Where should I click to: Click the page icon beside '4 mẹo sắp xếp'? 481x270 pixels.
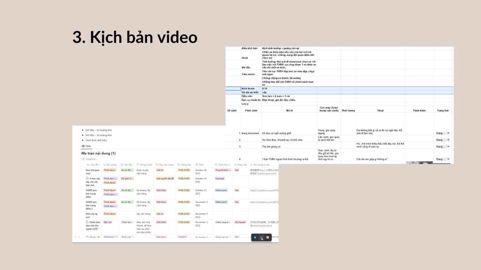pyautogui.click(x=87, y=178)
